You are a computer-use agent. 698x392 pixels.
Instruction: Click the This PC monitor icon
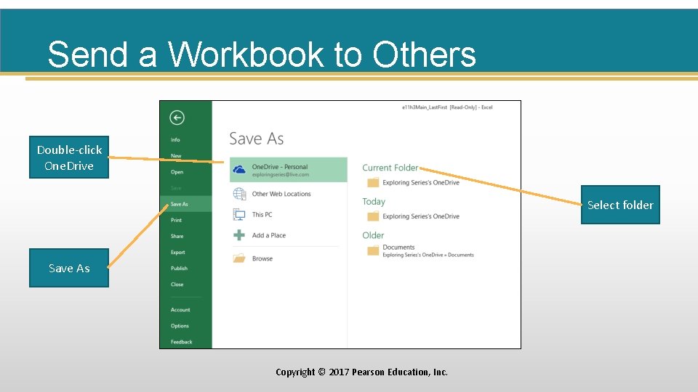point(239,215)
